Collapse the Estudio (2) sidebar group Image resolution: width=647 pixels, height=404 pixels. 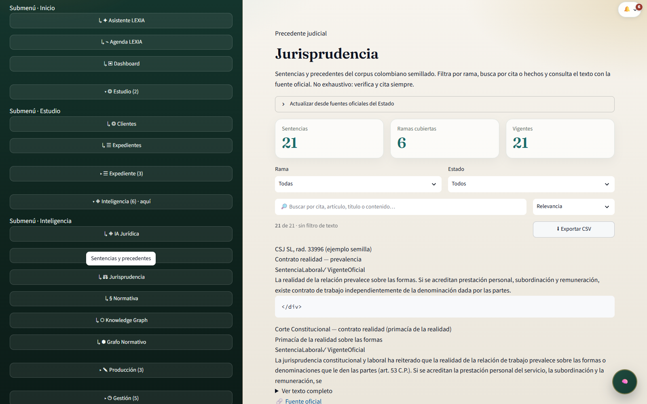(121, 92)
